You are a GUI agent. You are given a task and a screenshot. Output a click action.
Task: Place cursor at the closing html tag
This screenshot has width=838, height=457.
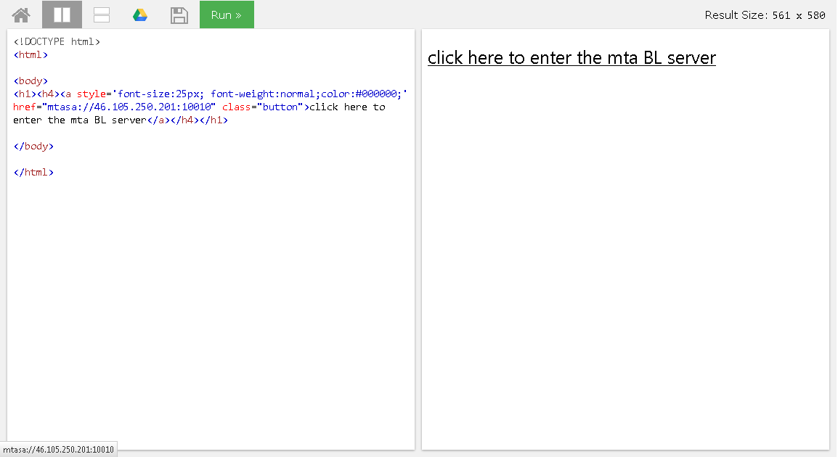[x=33, y=172]
